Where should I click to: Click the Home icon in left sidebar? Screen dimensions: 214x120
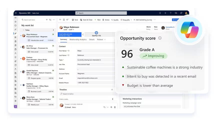pos(15,22)
